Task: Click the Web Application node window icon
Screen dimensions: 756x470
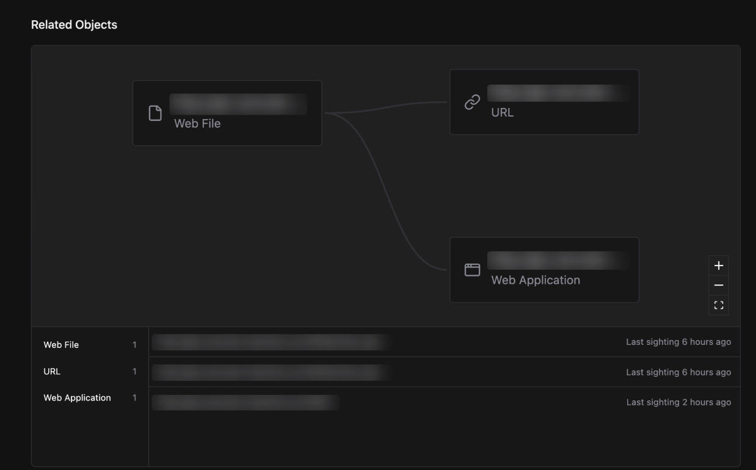Action: coord(472,270)
